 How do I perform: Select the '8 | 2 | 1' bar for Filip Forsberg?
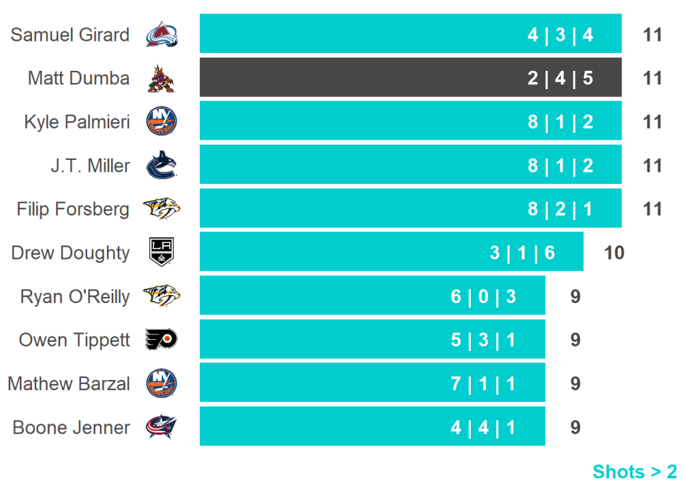pyautogui.click(x=410, y=209)
